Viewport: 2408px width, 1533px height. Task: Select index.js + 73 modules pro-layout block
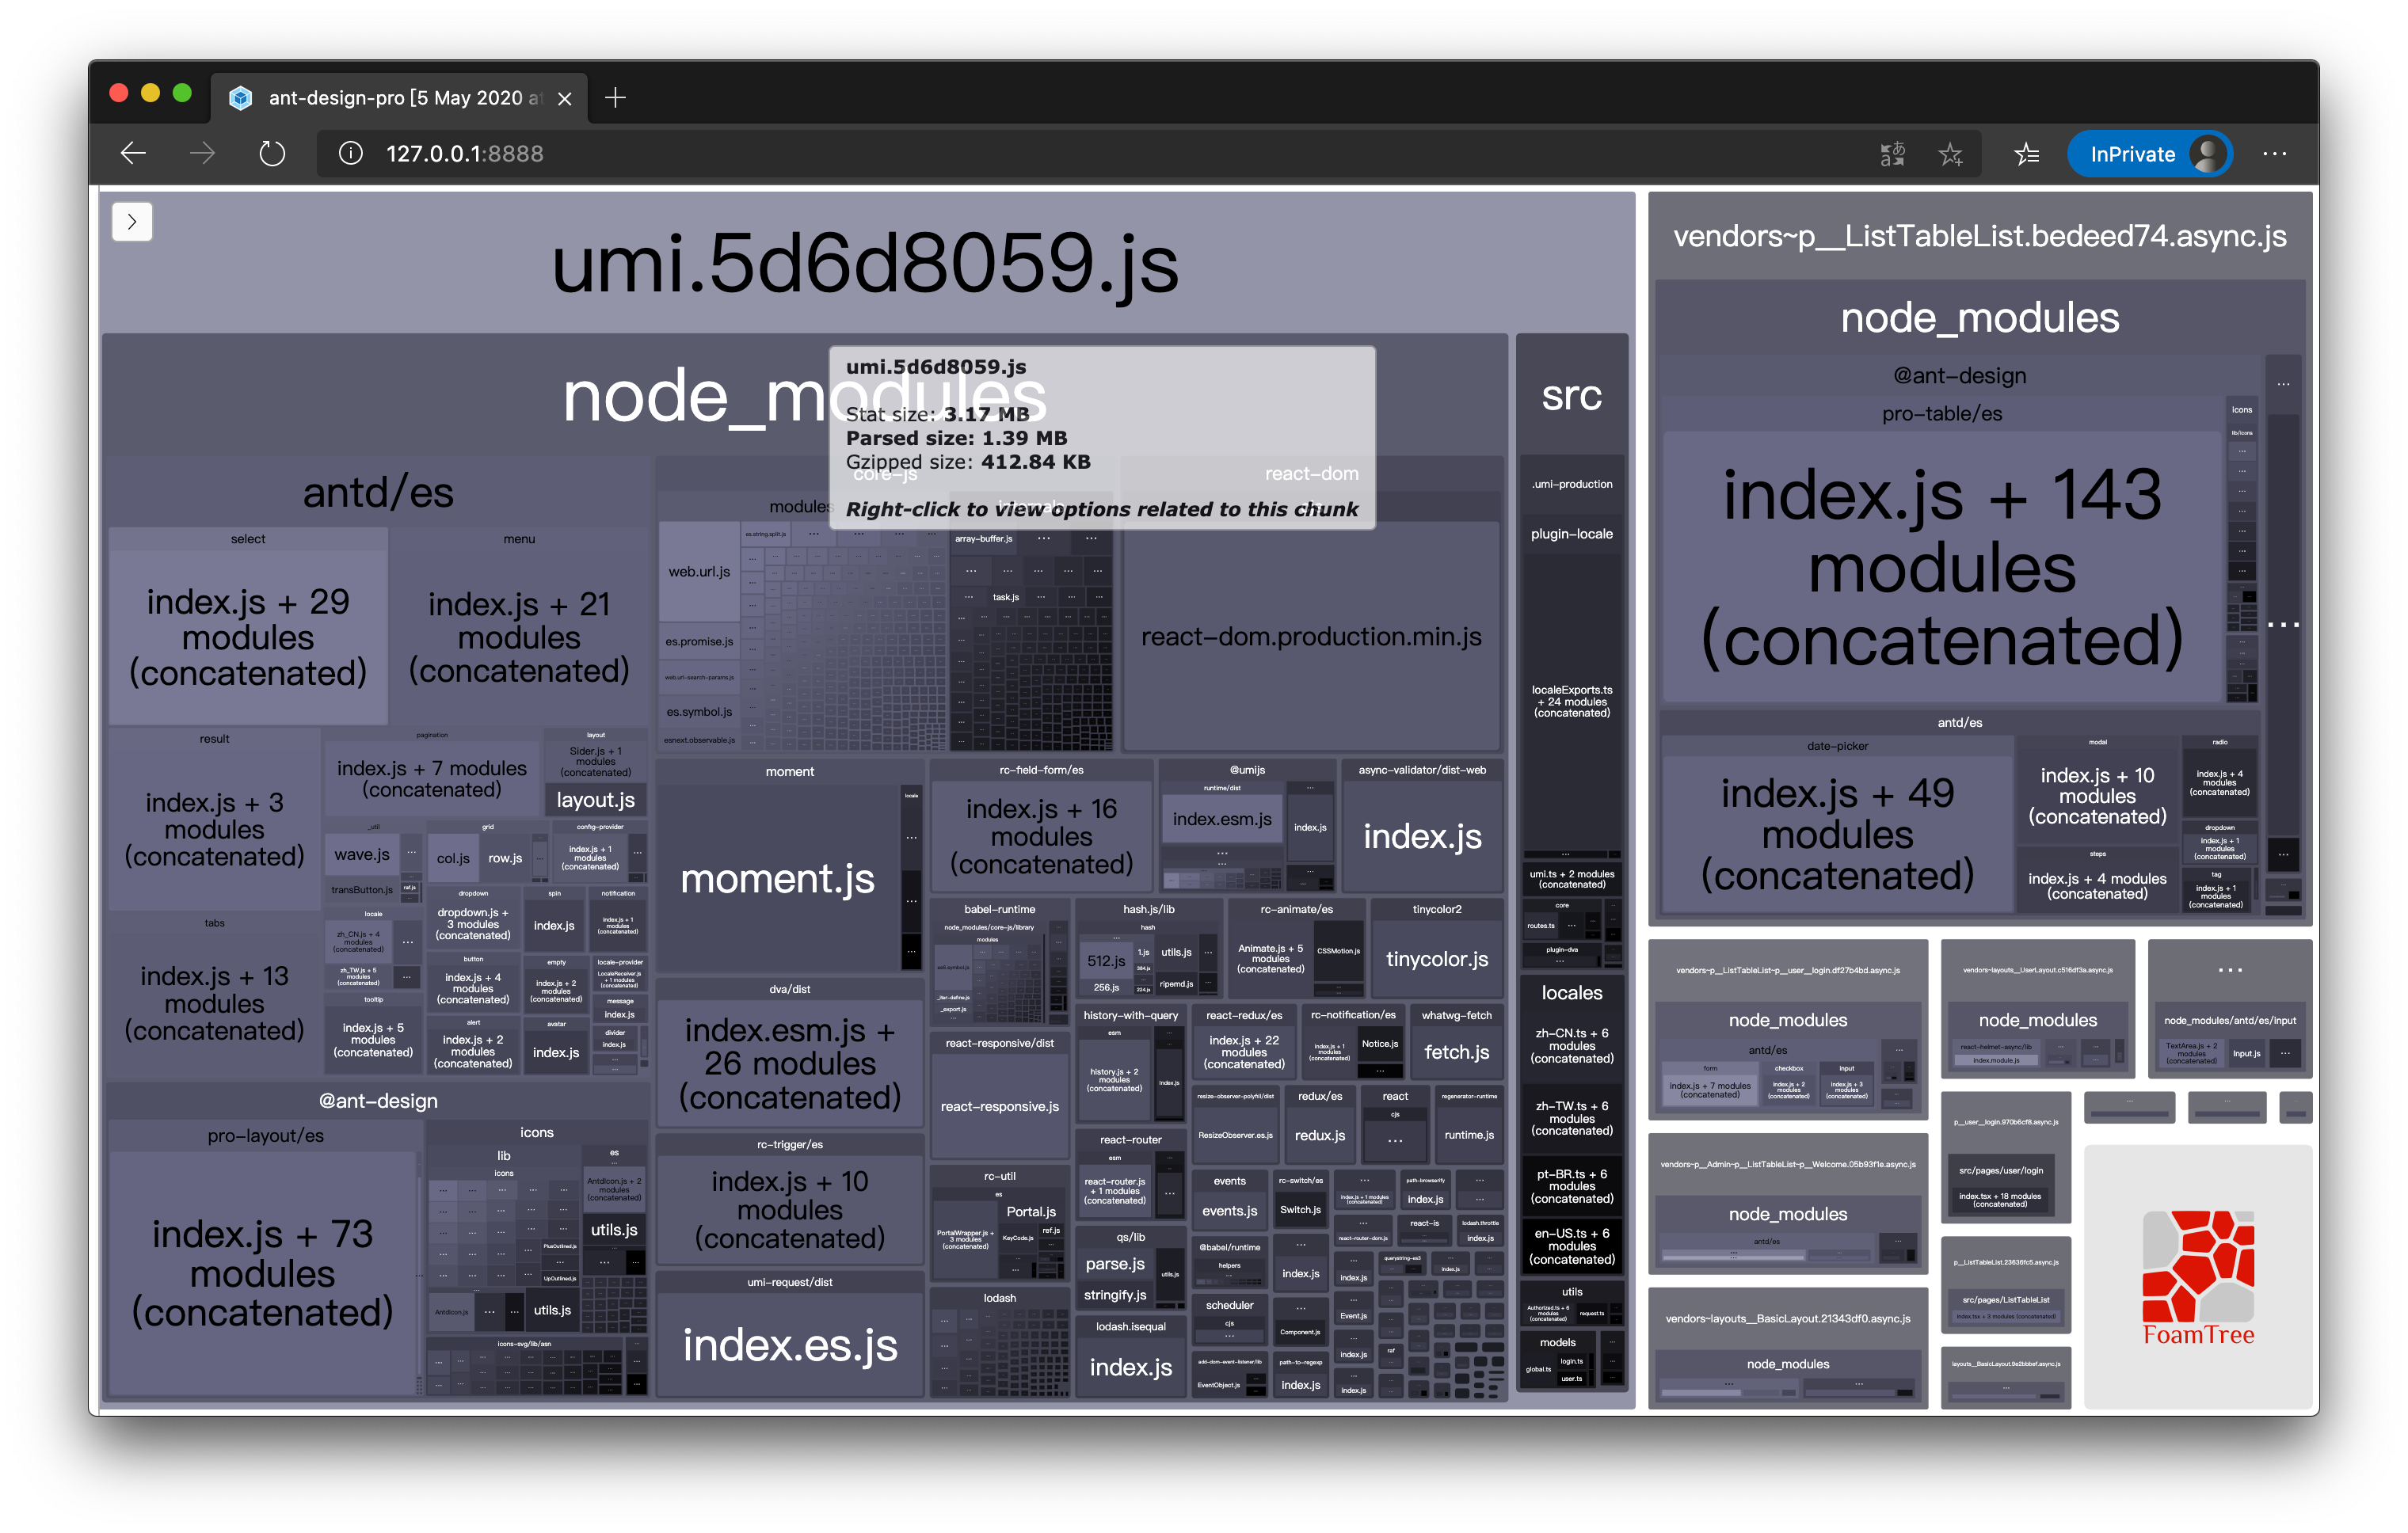click(263, 1273)
